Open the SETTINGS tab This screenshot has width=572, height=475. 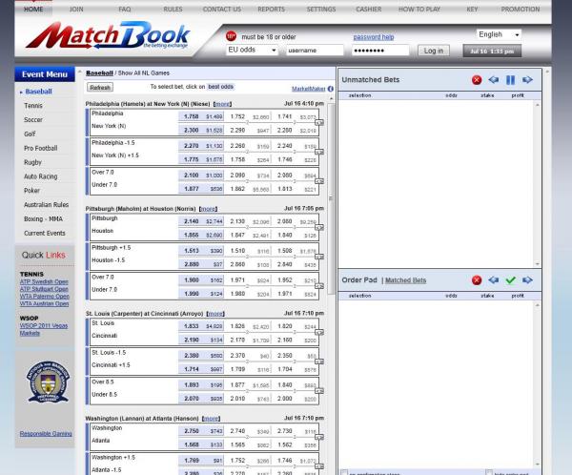(321, 10)
